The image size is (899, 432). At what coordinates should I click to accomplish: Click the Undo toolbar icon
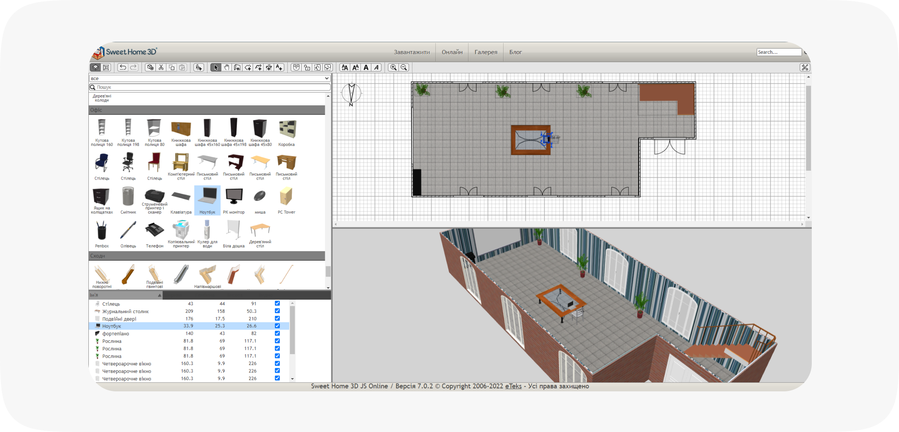click(123, 67)
